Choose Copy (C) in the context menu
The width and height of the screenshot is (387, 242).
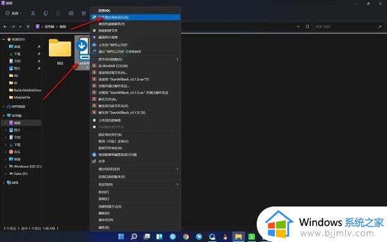click(x=104, y=199)
